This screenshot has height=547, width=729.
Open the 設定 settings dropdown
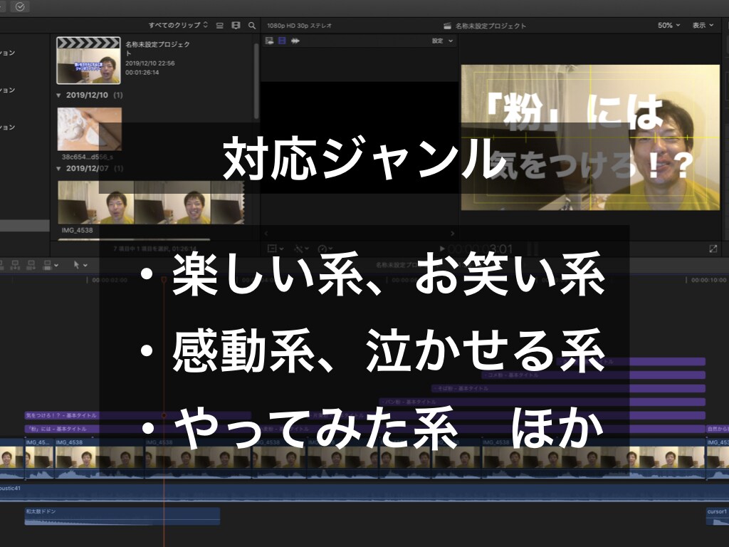[442, 41]
